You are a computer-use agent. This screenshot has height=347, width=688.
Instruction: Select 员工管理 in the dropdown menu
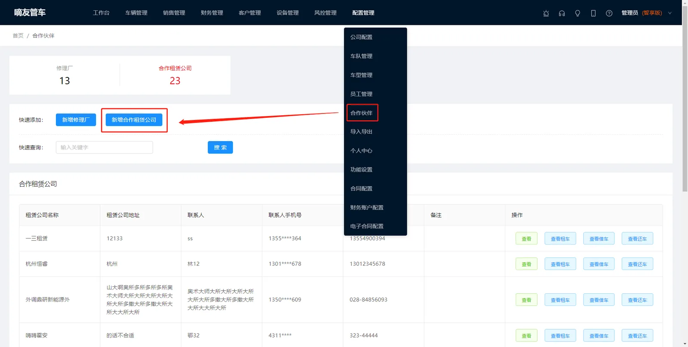tap(375, 94)
